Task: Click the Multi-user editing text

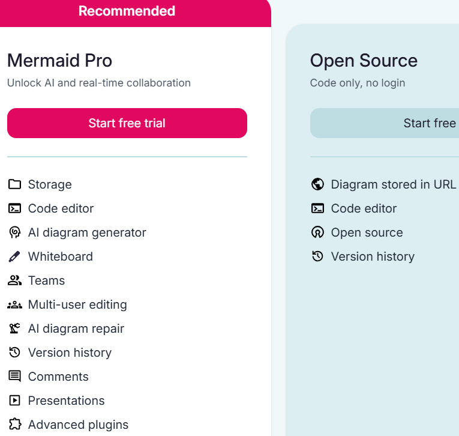Action: click(77, 304)
